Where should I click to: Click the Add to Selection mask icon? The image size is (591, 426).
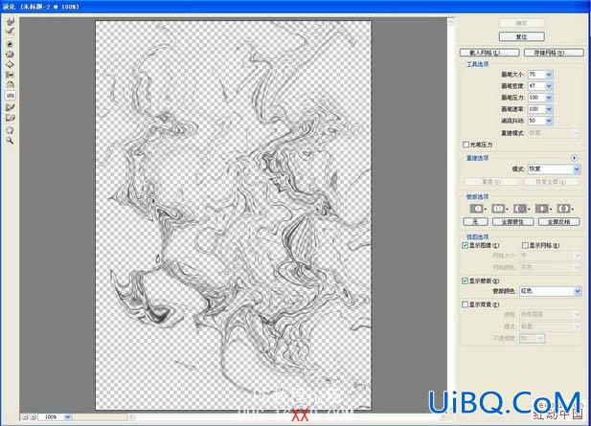499,209
